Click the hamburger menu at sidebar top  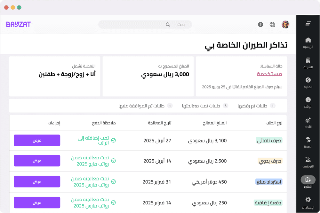tap(308, 23)
